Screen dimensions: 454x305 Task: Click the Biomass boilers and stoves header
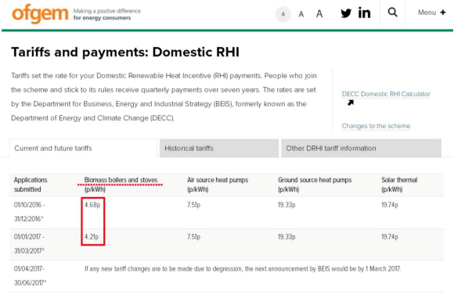[121, 180]
